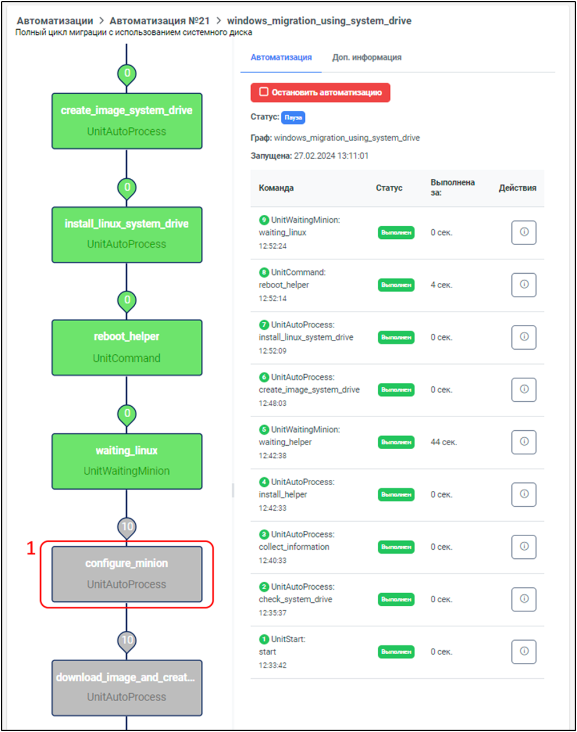Open info for the check_system_drive command row
Screen dimensions: 577x732
tap(523, 599)
